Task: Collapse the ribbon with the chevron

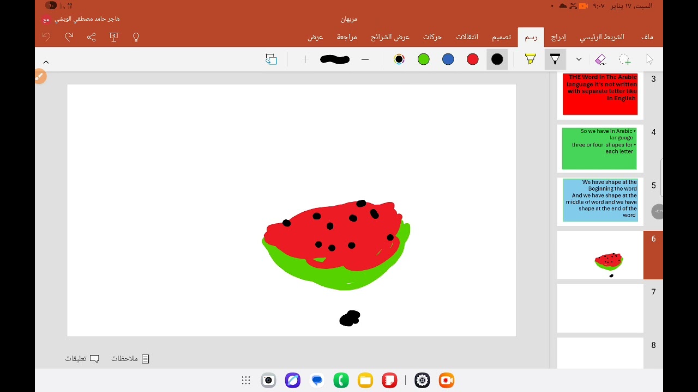Action: point(46,62)
